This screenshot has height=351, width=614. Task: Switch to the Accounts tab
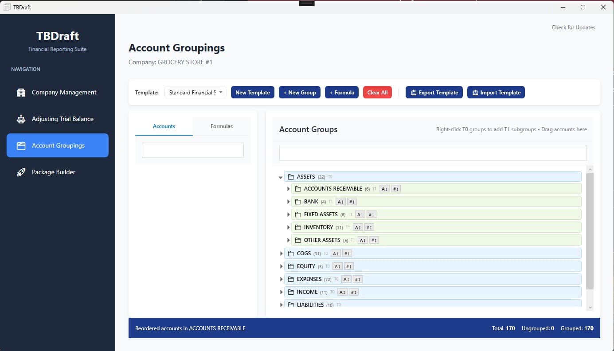click(164, 126)
